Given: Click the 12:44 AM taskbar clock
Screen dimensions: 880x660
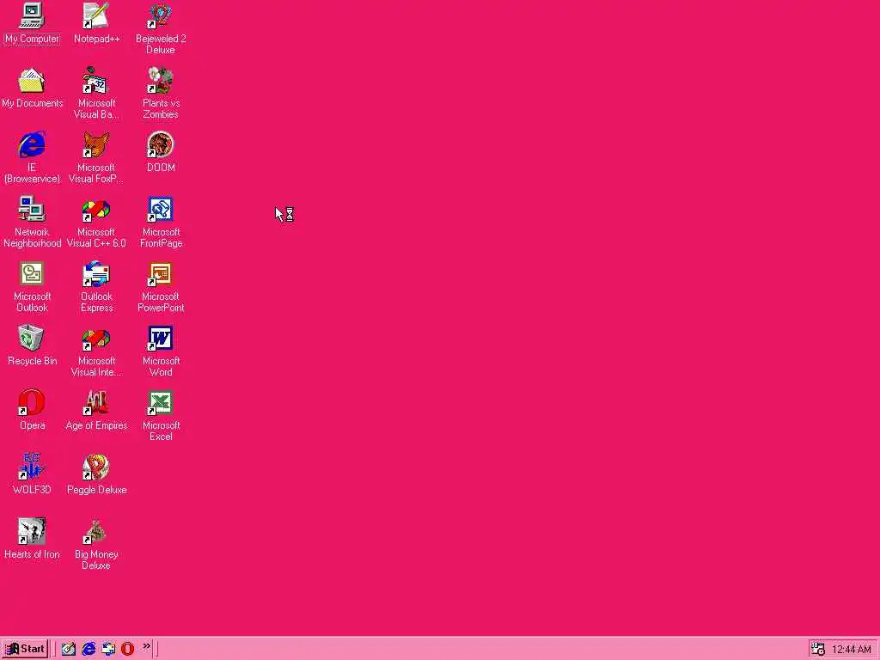Looking at the screenshot, I should 852,650.
